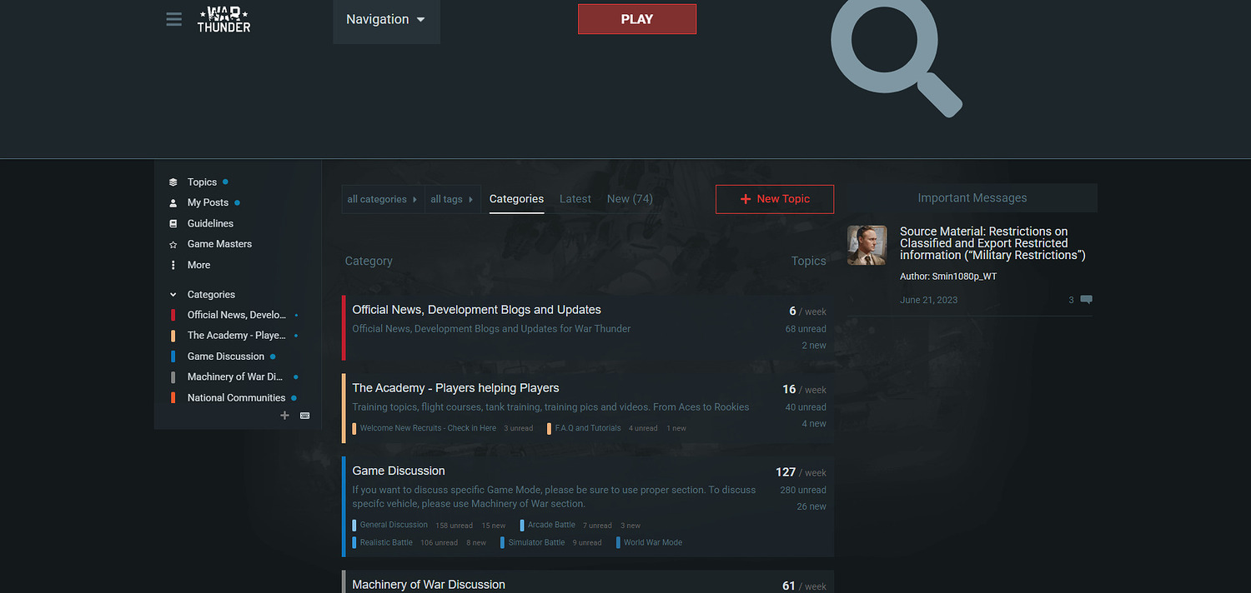
Task: Open The Academy - Players helping Players category
Action: [x=455, y=388]
